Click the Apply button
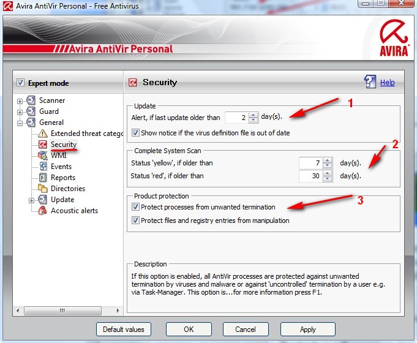417x343 pixels. coord(307,330)
